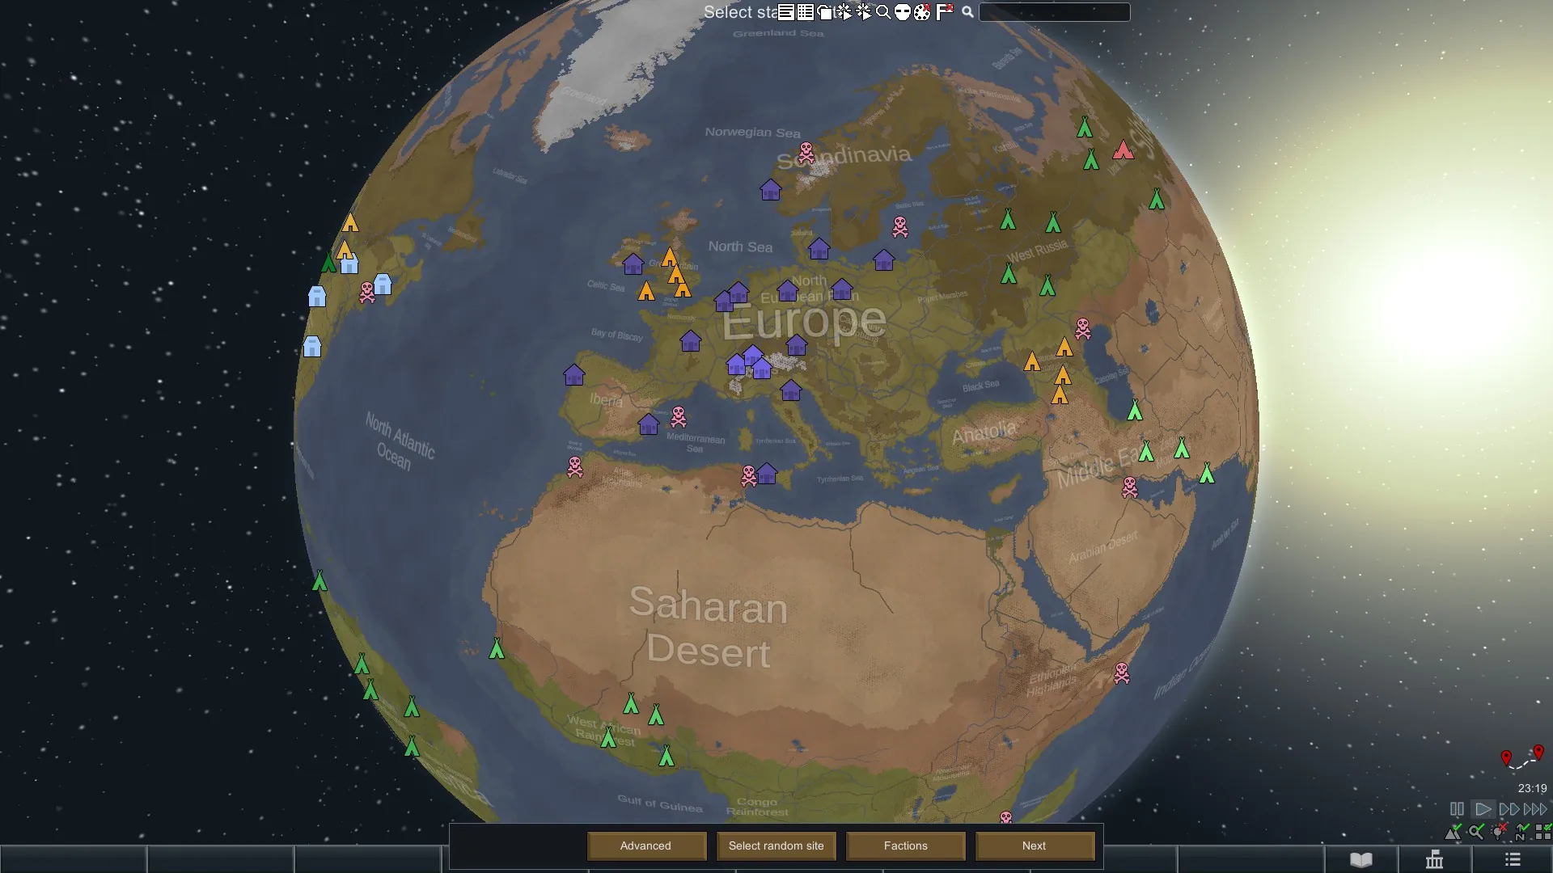Click the search input field at top
The image size is (1553, 873).
(x=1054, y=12)
